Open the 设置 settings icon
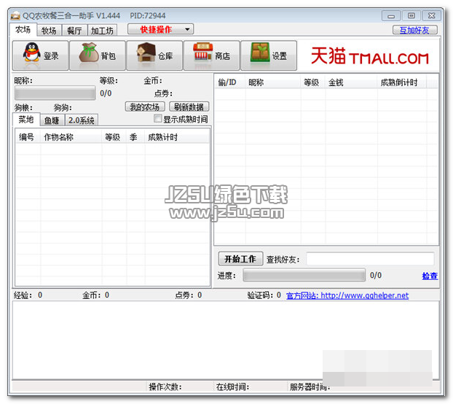Screen dimensions: 453x404 click(269, 55)
